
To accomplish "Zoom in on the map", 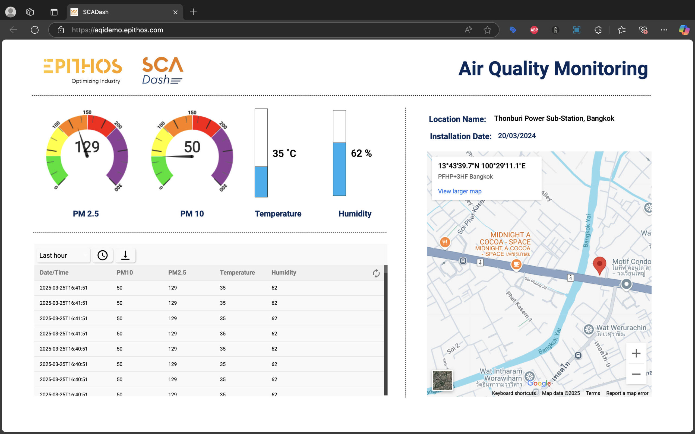I will pyautogui.click(x=636, y=353).
